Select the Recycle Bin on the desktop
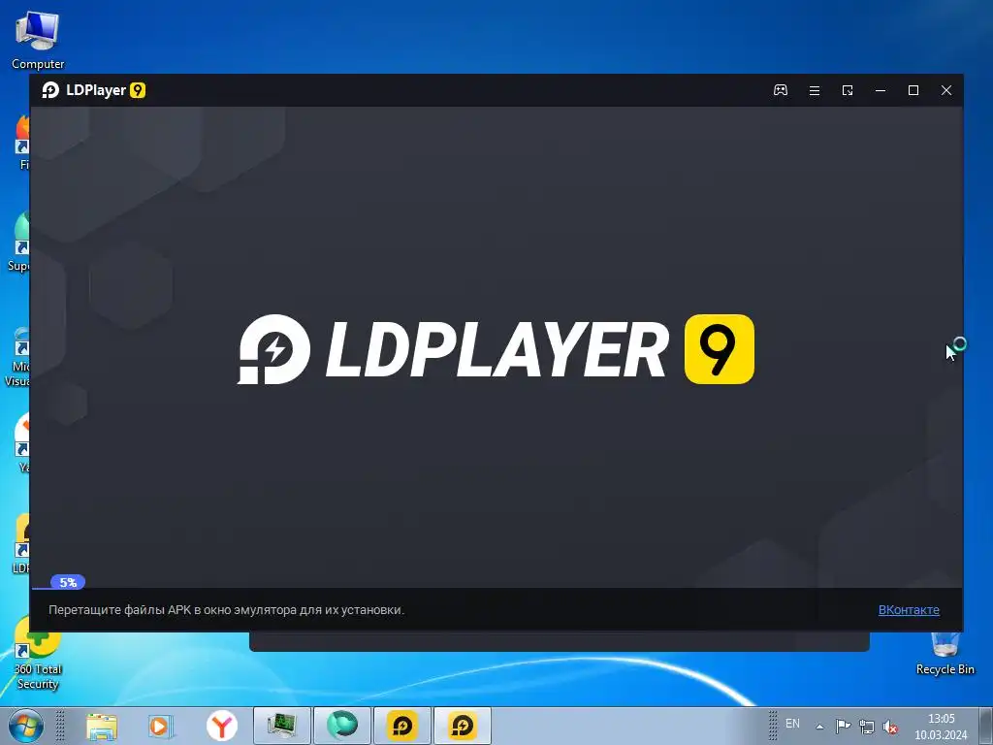This screenshot has width=993, height=745. [x=945, y=653]
